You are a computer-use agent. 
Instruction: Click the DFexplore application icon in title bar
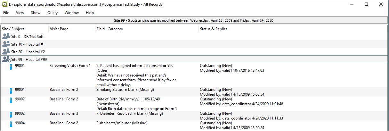coord(4,4)
